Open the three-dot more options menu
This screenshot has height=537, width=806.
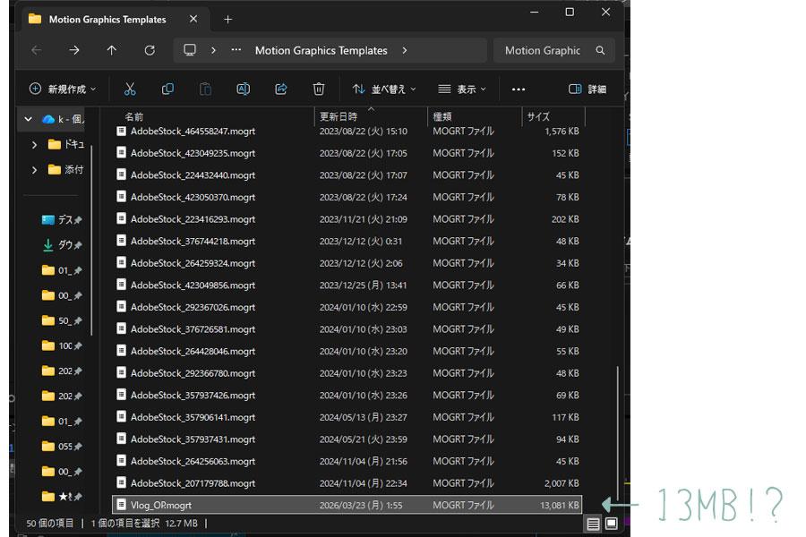pos(518,89)
